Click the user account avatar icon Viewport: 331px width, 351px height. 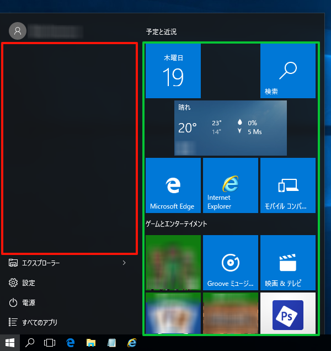click(18, 31)
